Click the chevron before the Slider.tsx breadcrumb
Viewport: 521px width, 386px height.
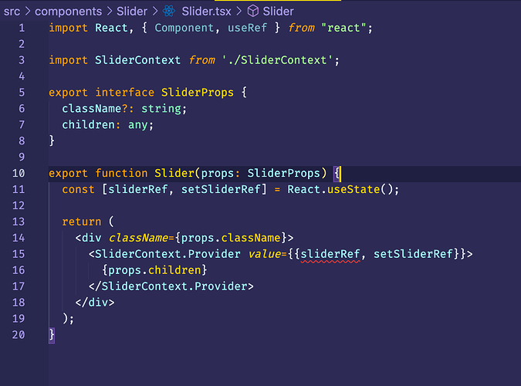(x=154, y=12)
